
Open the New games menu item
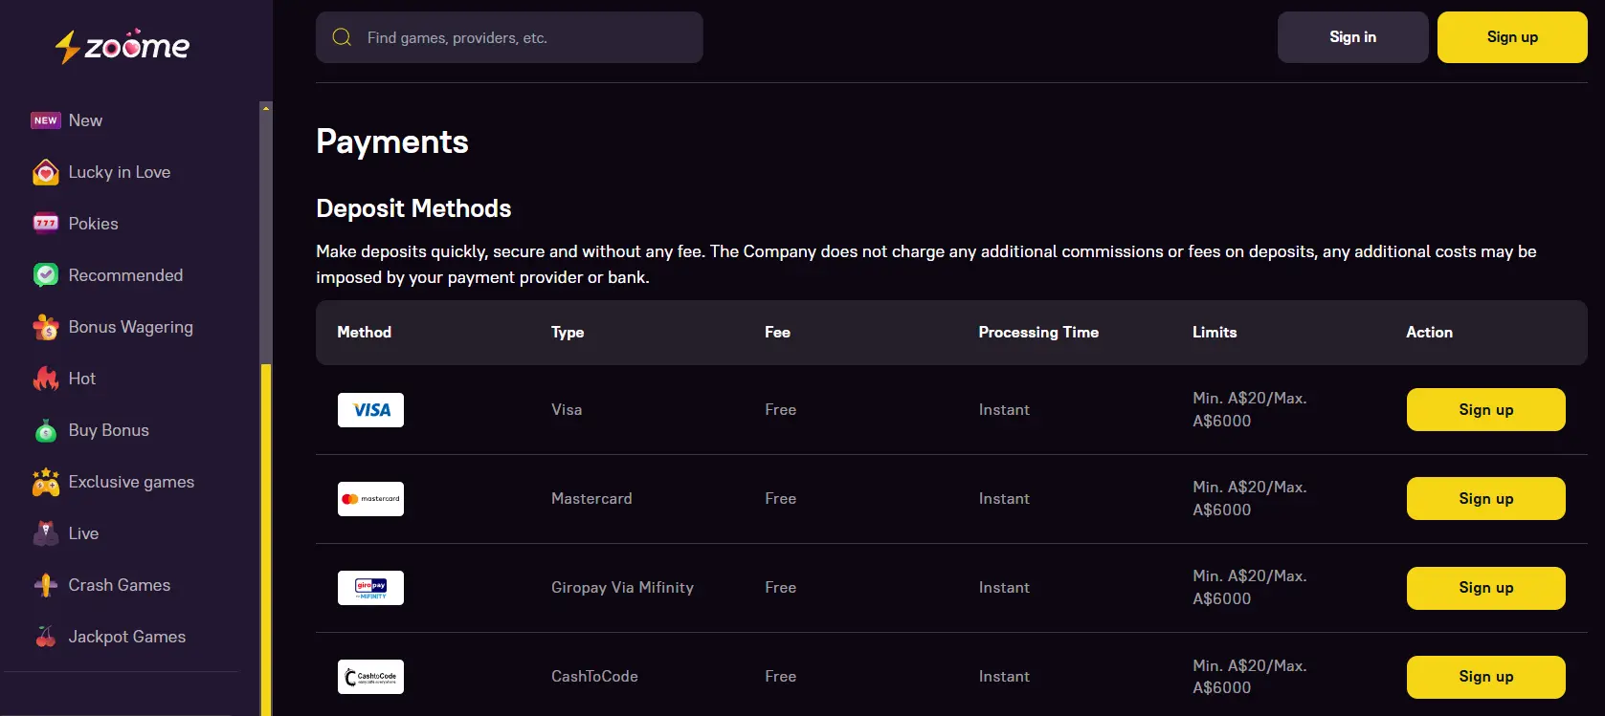coord(85,120)
